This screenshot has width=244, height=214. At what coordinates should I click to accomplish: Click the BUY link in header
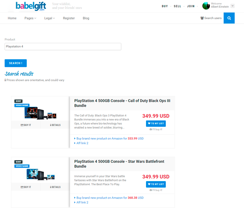point(165,6)
